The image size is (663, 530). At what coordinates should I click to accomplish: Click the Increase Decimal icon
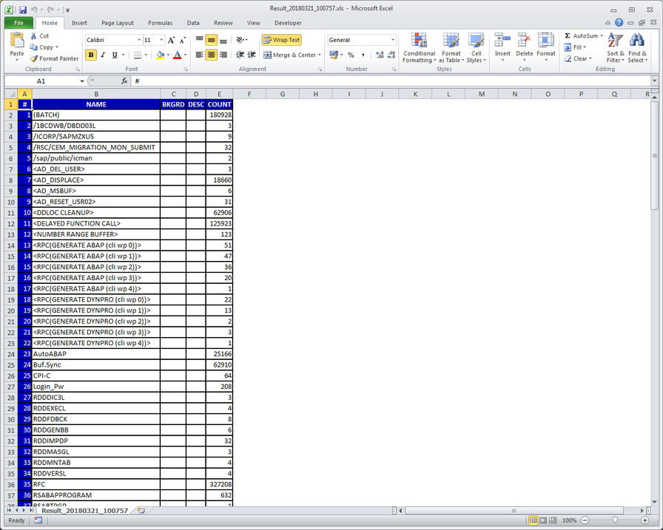[380, 54]
